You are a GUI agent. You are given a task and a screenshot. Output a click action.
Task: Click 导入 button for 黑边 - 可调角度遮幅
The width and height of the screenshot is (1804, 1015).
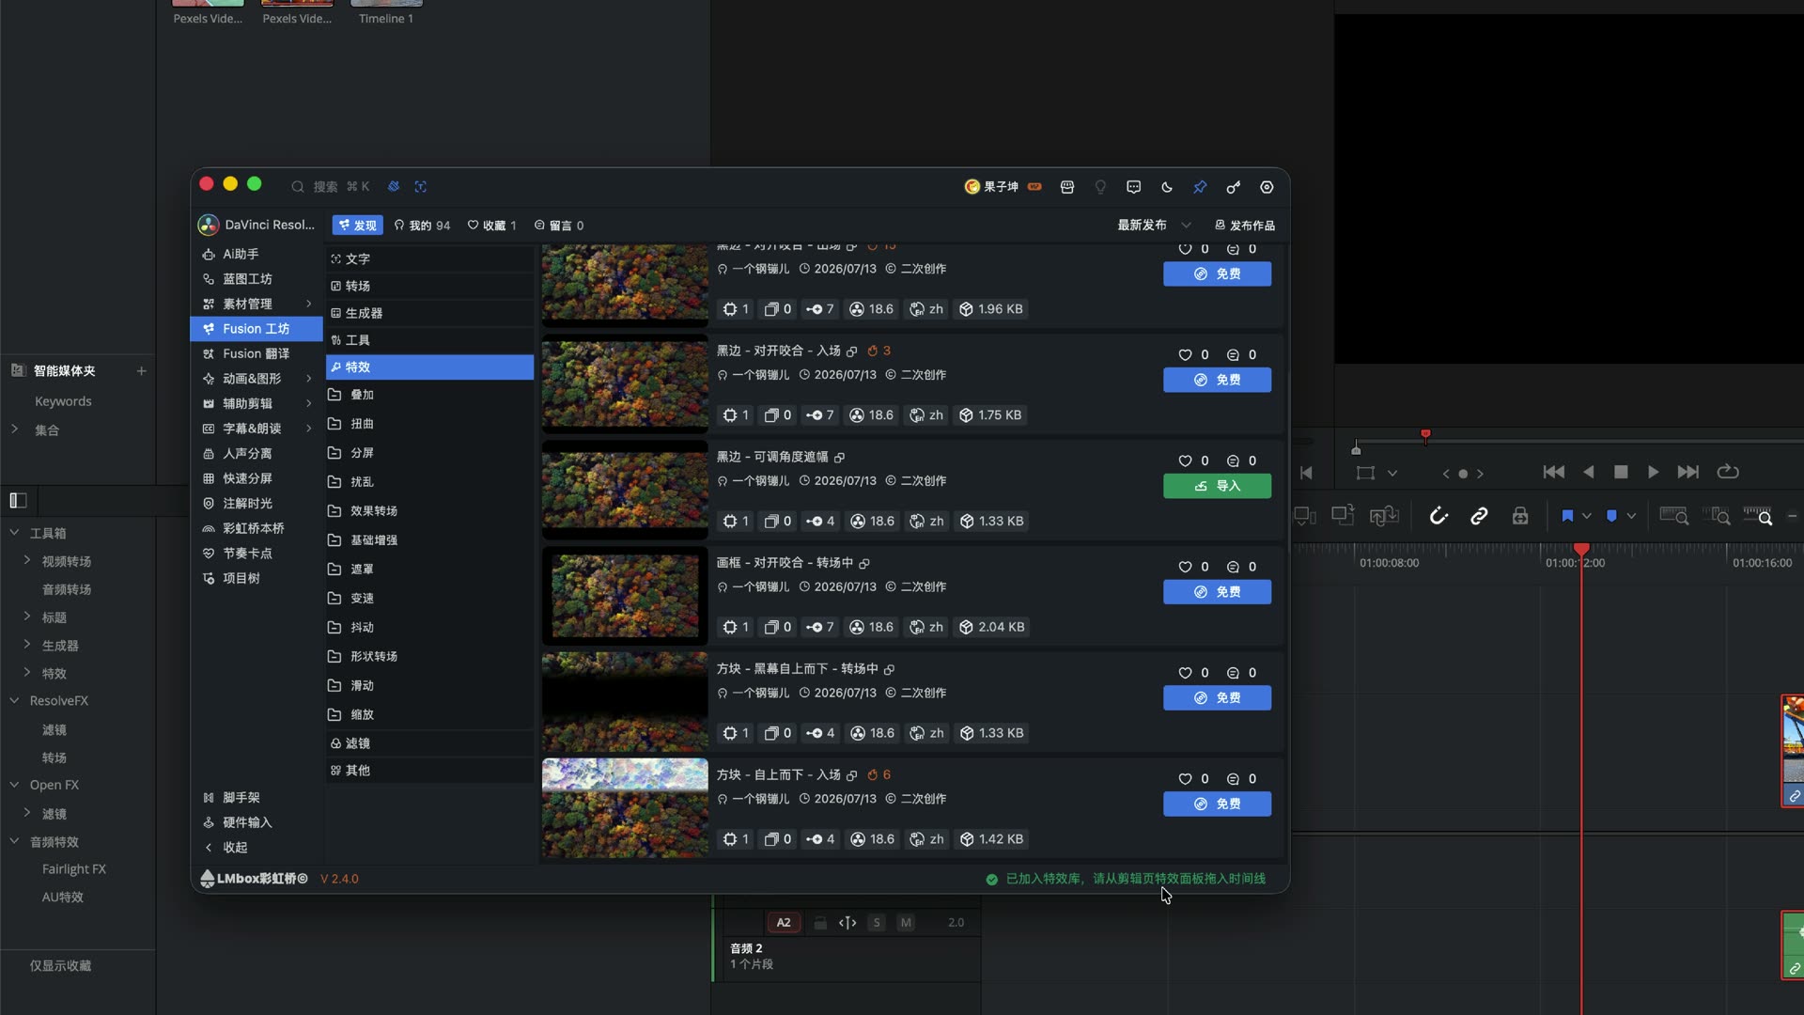pos(1217,486)
